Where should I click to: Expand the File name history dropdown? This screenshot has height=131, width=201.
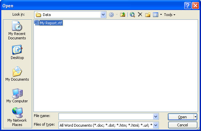[156, 117]
